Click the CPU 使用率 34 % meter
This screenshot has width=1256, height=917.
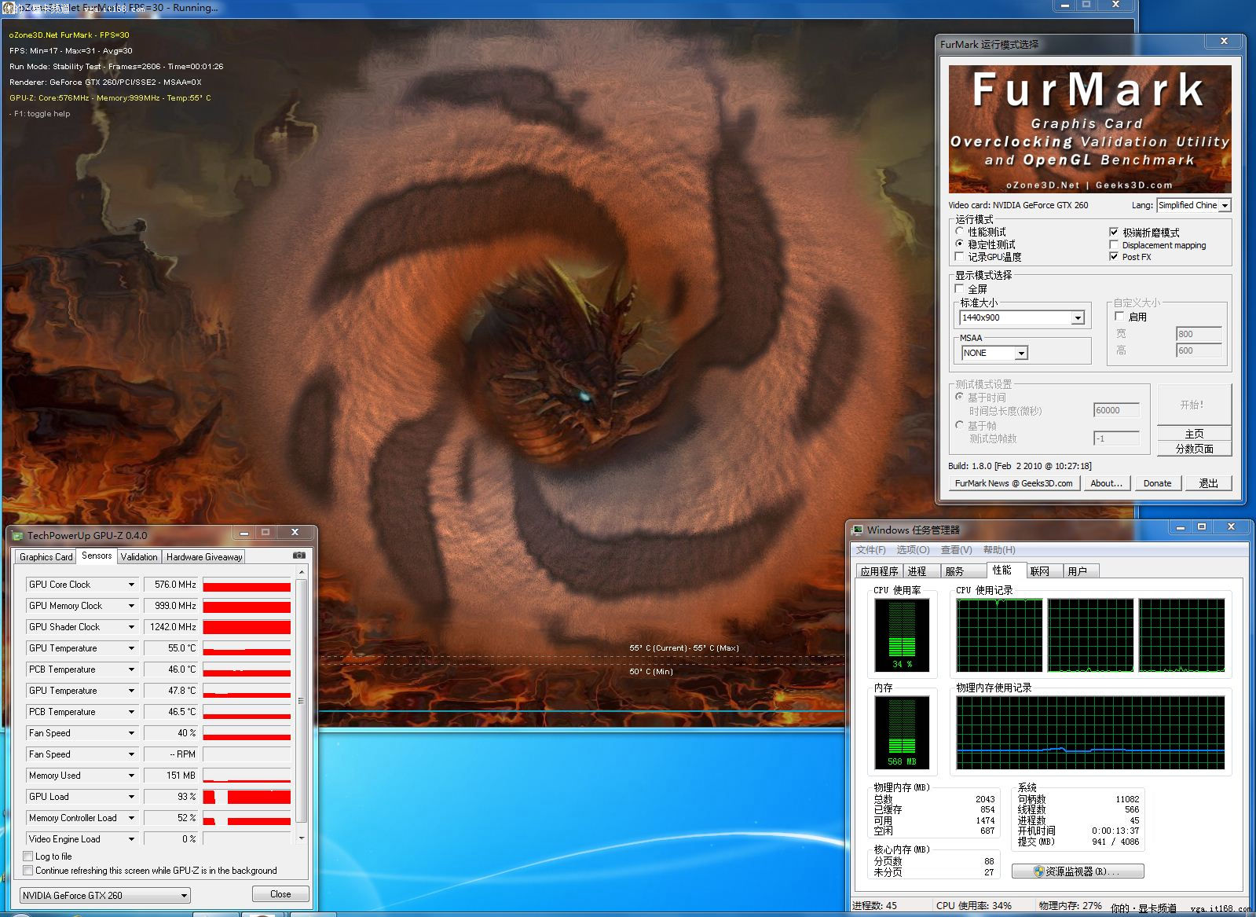coord(902,635)
